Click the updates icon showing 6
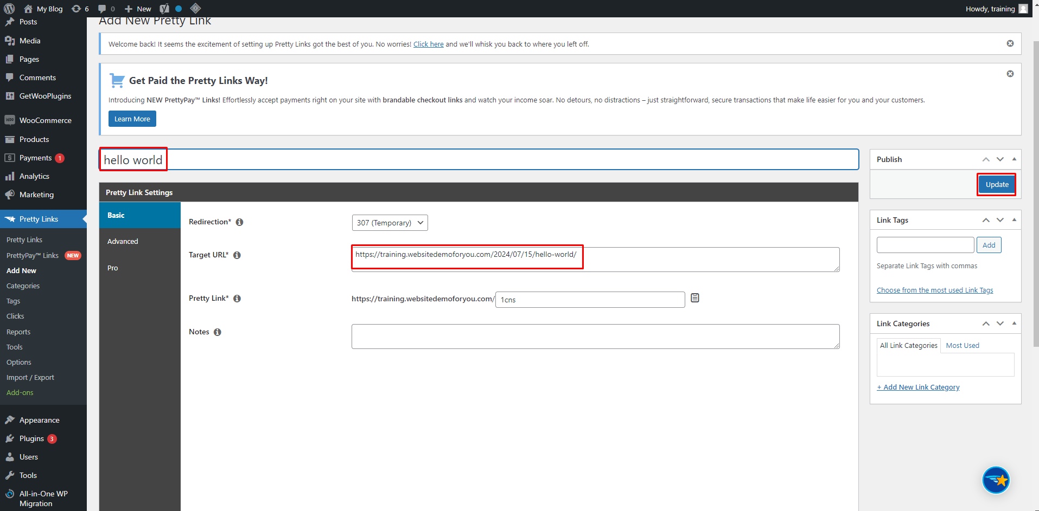Image resolution: width=1039 pixels, height=511 pixels. coord(80,9)
